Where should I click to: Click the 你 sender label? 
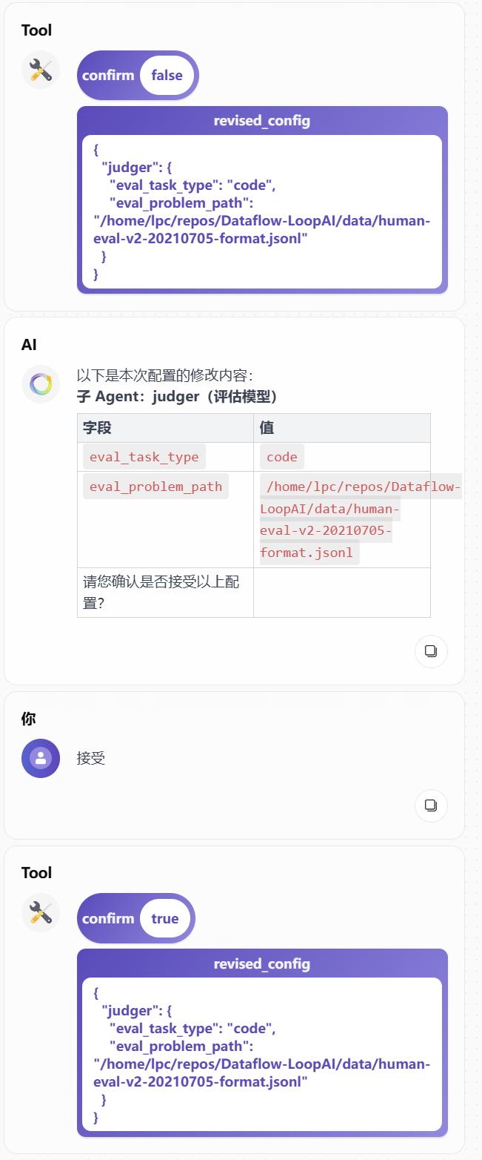point(28,718)
